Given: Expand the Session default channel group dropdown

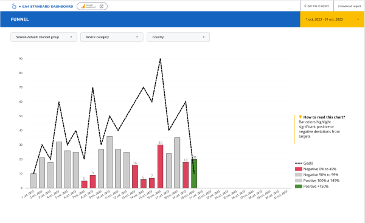Looking at the screenshot, I should [x=44, y=37].
